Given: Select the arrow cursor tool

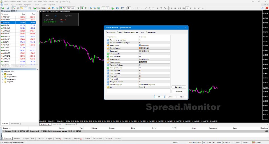Looking at the screenshot, I should [129, 8].
